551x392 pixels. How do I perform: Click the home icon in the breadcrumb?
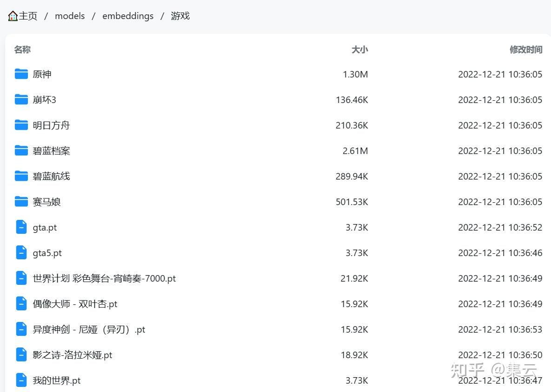tap(13, 16)
